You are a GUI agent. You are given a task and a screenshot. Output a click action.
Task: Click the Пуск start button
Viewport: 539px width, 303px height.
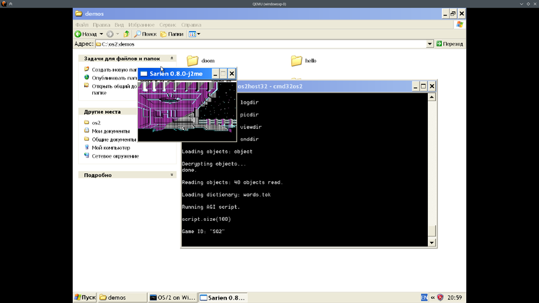click(x=86, y=298)
